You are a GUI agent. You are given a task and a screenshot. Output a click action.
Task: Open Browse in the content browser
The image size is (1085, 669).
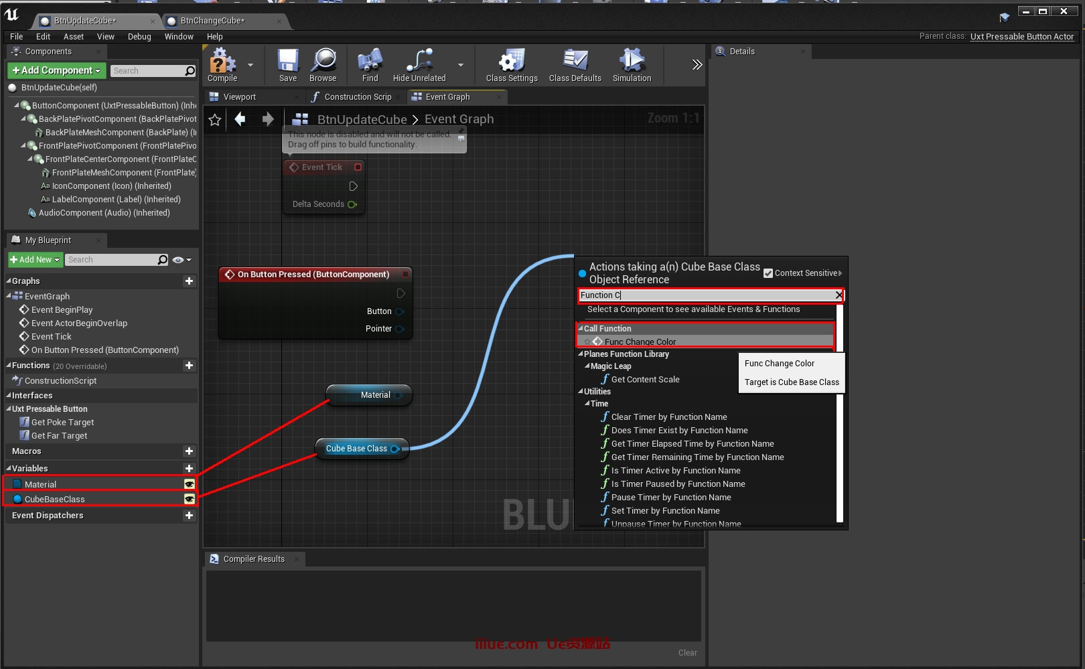[323, 63]
